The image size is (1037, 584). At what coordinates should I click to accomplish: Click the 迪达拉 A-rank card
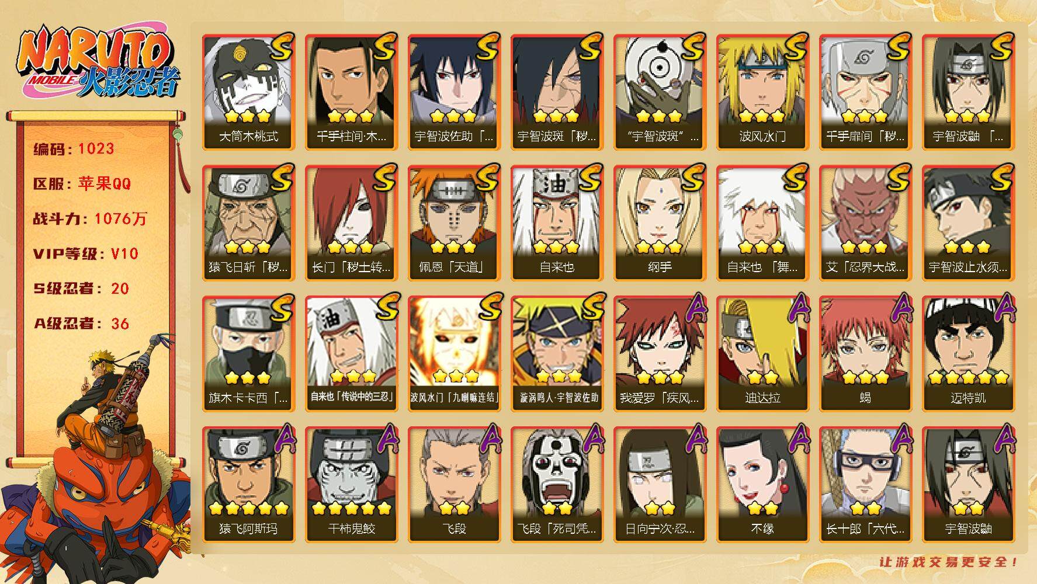[762, 354]
